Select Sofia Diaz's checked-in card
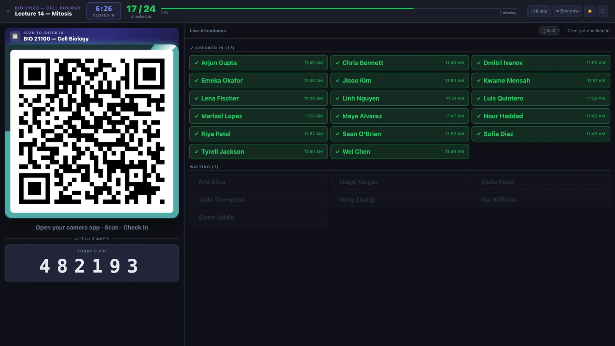 (541, 134)
